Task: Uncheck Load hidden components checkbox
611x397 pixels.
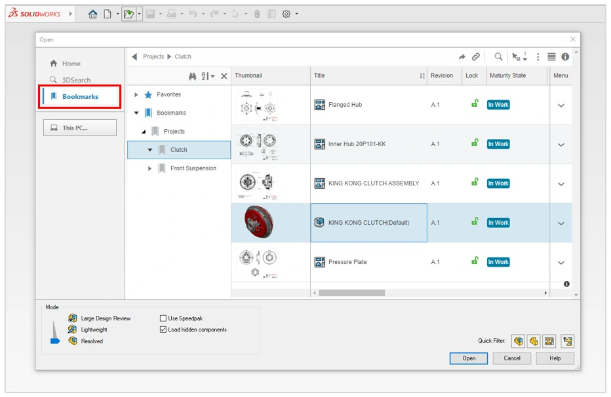Action: 163,330
